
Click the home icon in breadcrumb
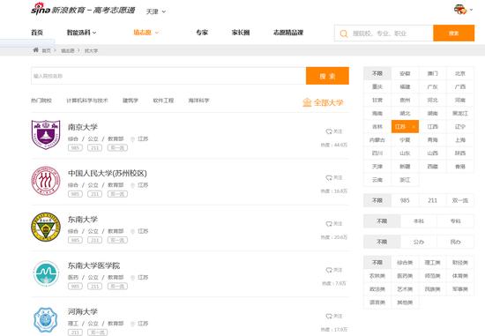35,50
